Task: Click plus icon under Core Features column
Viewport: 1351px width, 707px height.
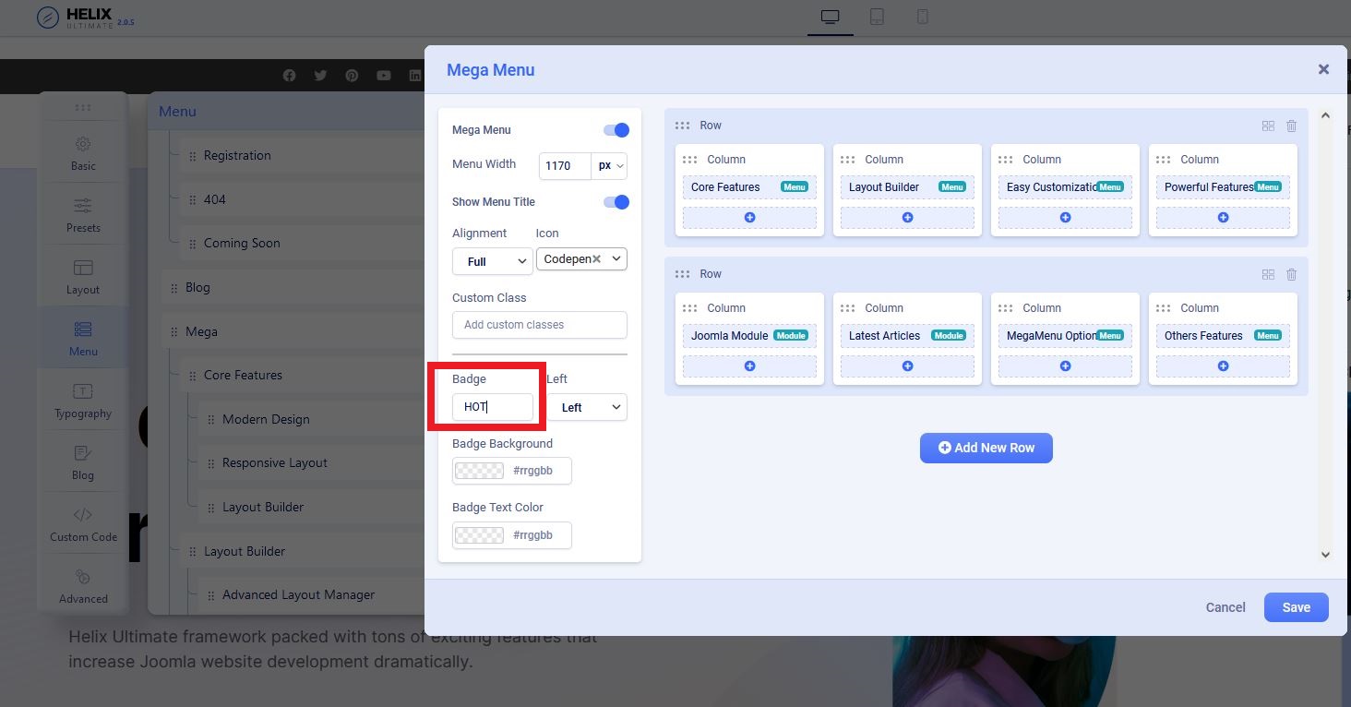Action: click(749, 218)
